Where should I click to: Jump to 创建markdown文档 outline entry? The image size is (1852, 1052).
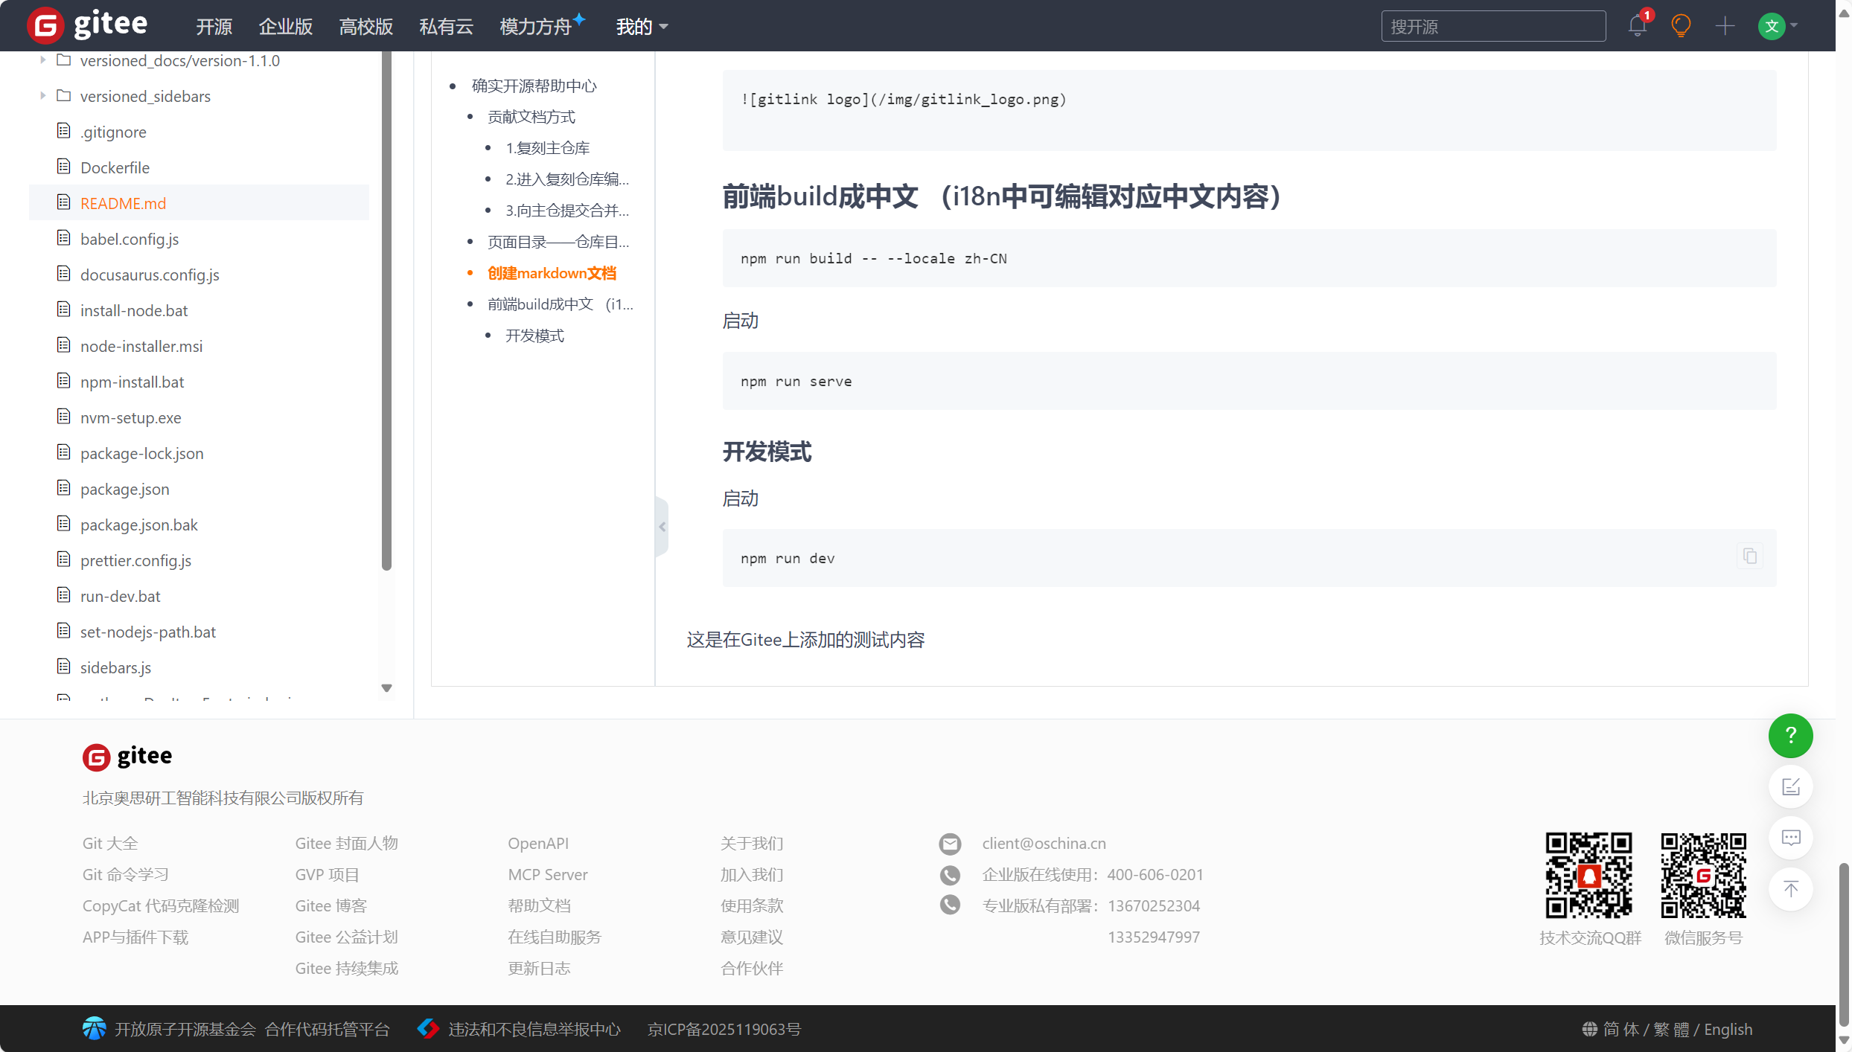coord(552,273)
